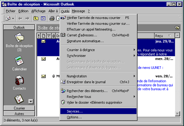Click the preview text 'de news UUNET :'

point(150,68)
